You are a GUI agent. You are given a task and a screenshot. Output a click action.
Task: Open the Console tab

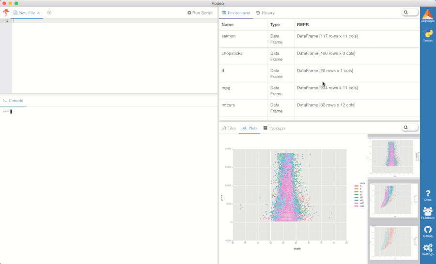tap(13, 101)
